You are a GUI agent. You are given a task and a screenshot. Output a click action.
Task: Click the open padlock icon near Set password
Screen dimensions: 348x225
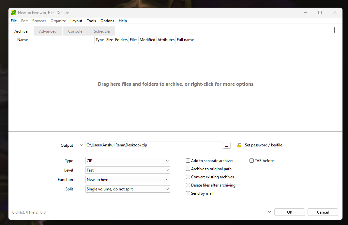pyautogui.click(x=239, y=145)
